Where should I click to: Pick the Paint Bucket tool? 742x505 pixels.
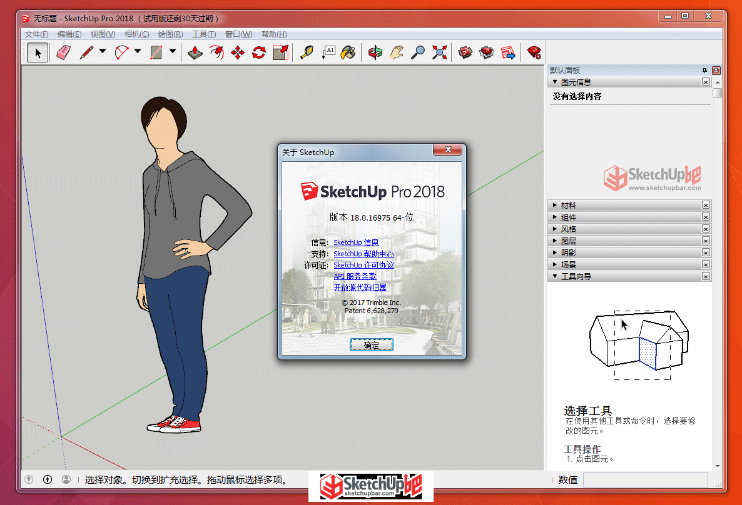click(x=348, y=52)
